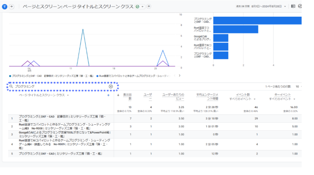Open the すべてのイベント dropdown under キーイベント
This screenshot has width=314, height=175.
pos(282,99)
